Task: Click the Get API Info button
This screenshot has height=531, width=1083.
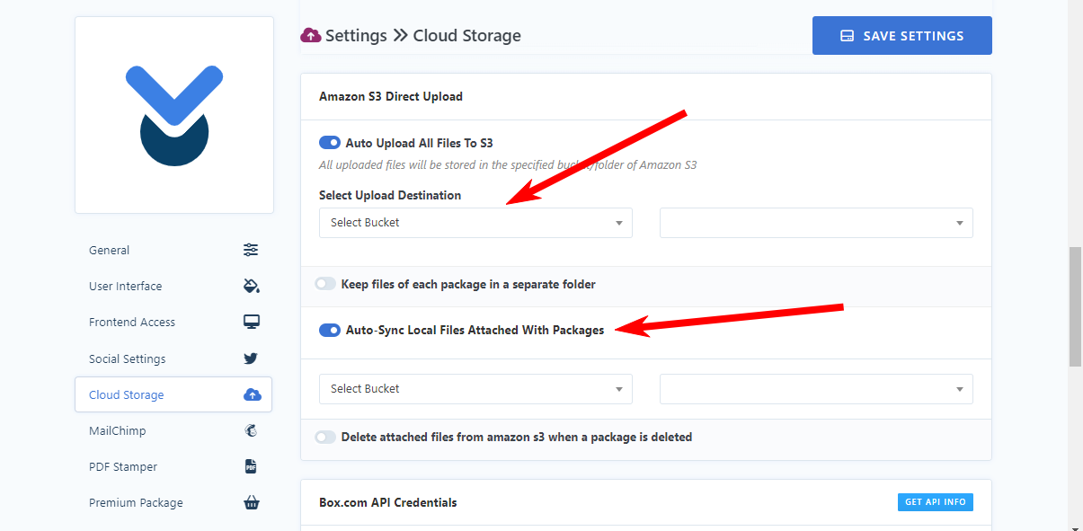Action: [936, 502]
